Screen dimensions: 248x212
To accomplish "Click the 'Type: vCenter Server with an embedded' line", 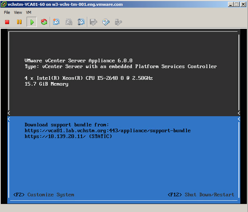I will click(x=121, y=66).
